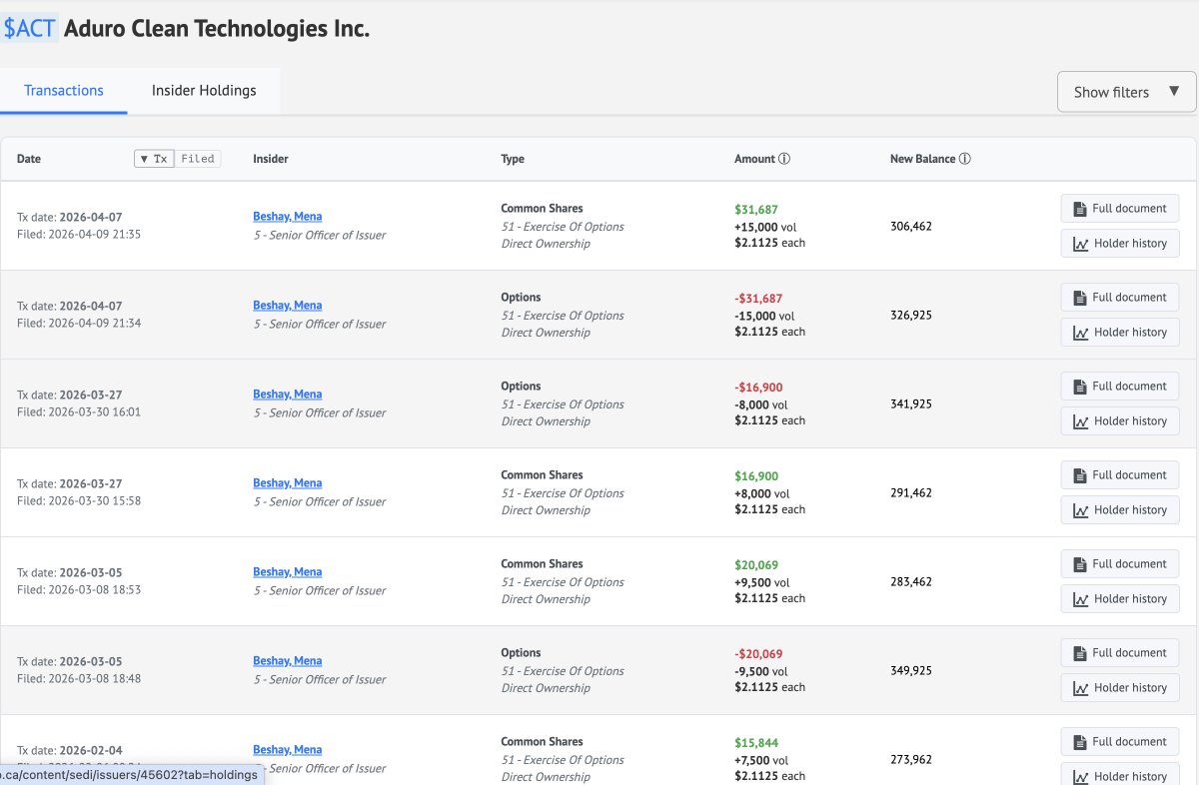Click the 326,925 new balance value
Viewport: 1199px width, 785px height.
[911, 316]
